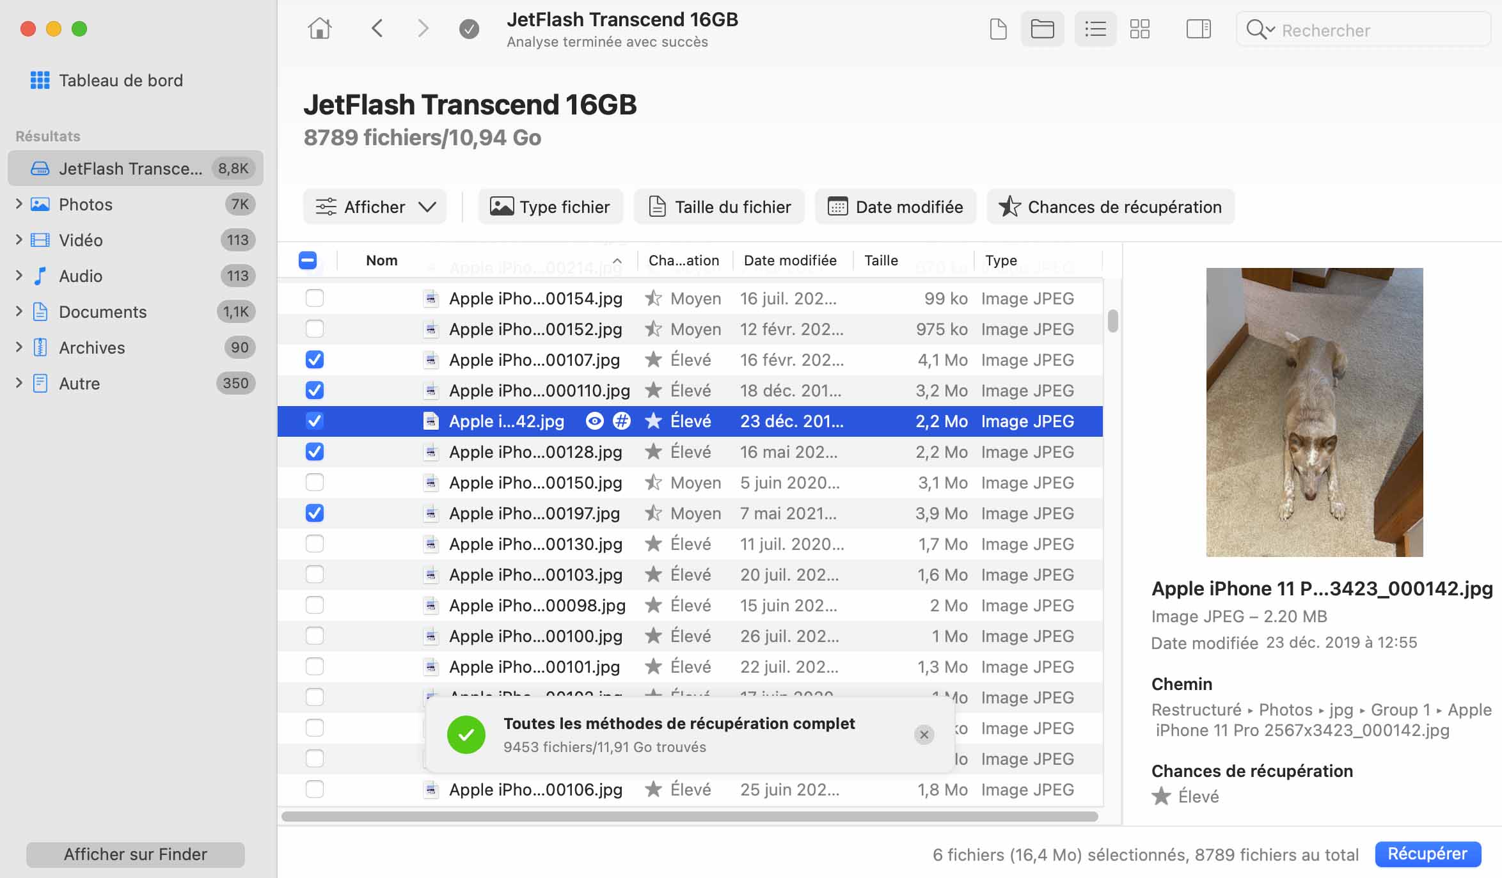Switch to folder view icon
Image resolution: width=1502 pixels, height=878 pixels.
tap(1042, 29)
